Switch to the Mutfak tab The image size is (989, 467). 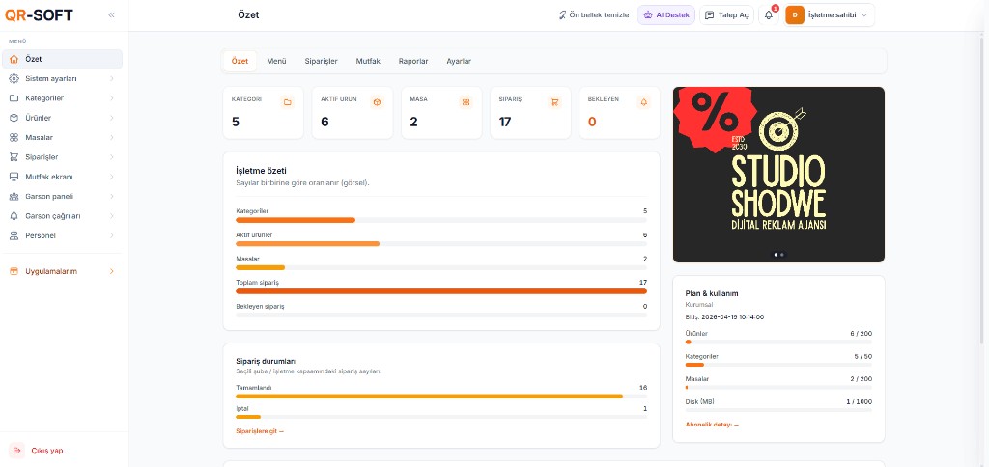coord(368,61)
